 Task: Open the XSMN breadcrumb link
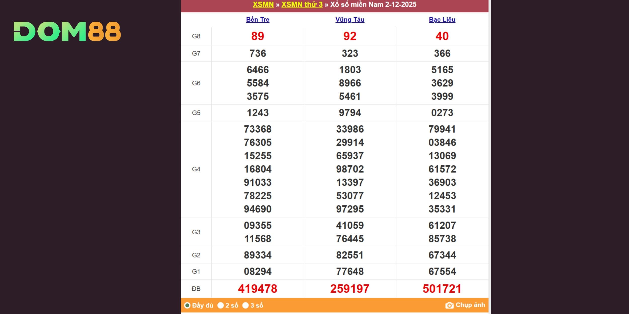263,5
